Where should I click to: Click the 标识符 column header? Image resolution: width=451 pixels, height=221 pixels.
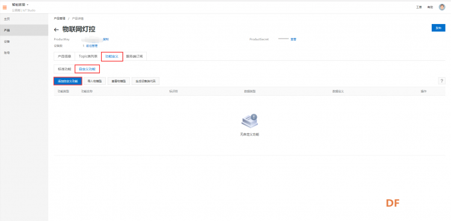pyautogui.click(x=173, y=92)
